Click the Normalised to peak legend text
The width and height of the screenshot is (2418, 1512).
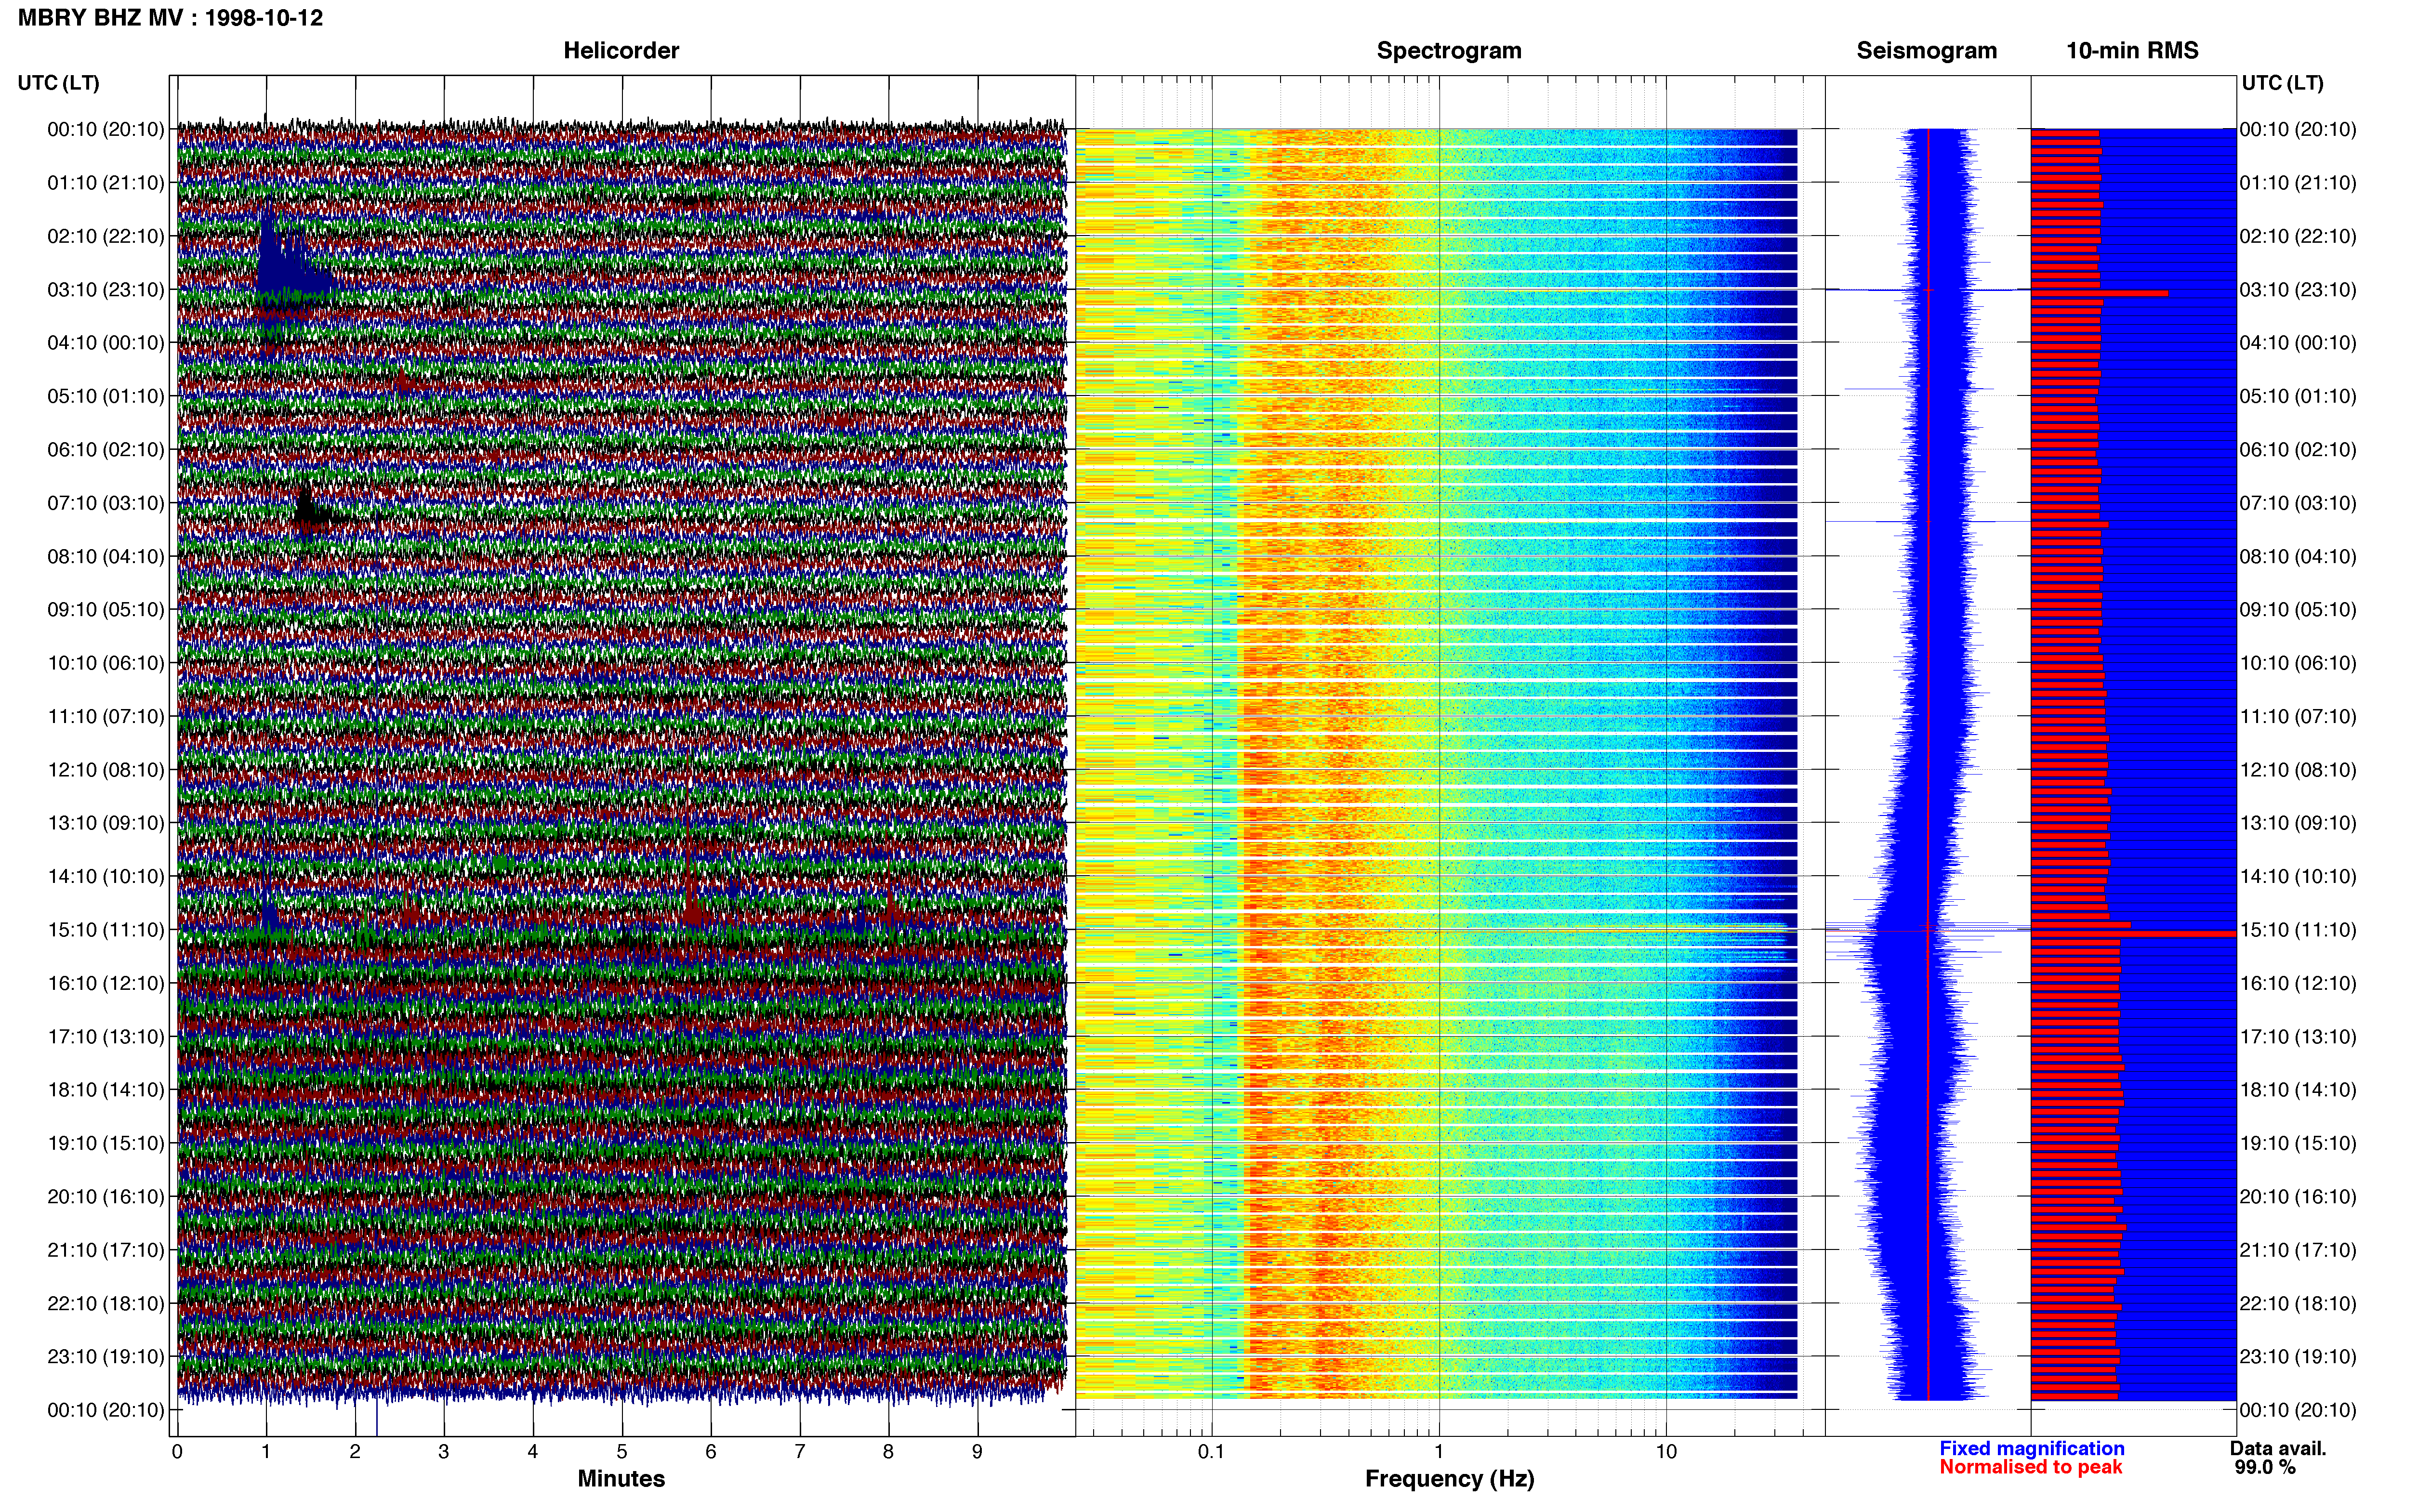click(x=2030, y=1467)
